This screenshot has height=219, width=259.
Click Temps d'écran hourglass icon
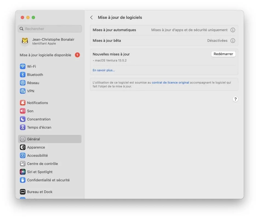click(x=22, y=128)
